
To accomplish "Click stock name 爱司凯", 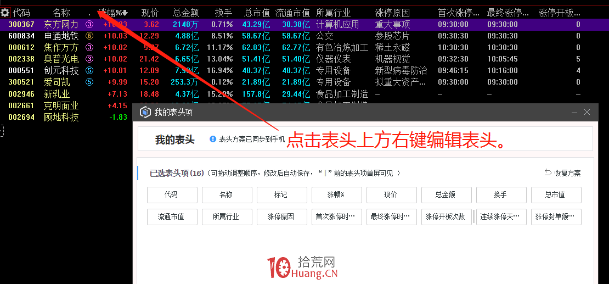I will pyautogui.click(x=57, y=82).
